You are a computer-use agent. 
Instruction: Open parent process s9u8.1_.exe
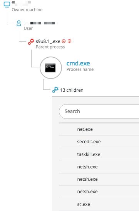[48, 41]
